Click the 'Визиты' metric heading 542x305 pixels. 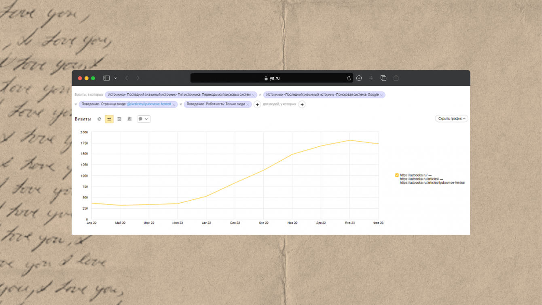[83, 119]
